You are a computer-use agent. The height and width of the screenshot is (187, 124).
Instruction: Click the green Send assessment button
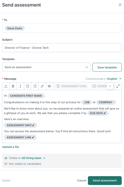(105, 180)
